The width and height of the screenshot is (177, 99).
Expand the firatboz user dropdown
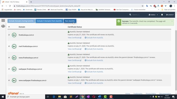(153, 15)
